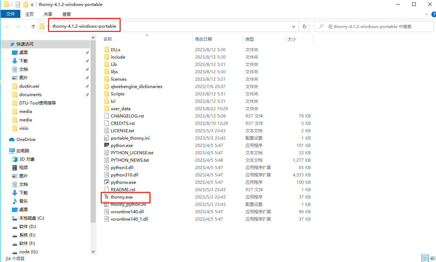Open dustin.wei folder in quick access
This screenshot has height=262, width=436.
(29, 86)
